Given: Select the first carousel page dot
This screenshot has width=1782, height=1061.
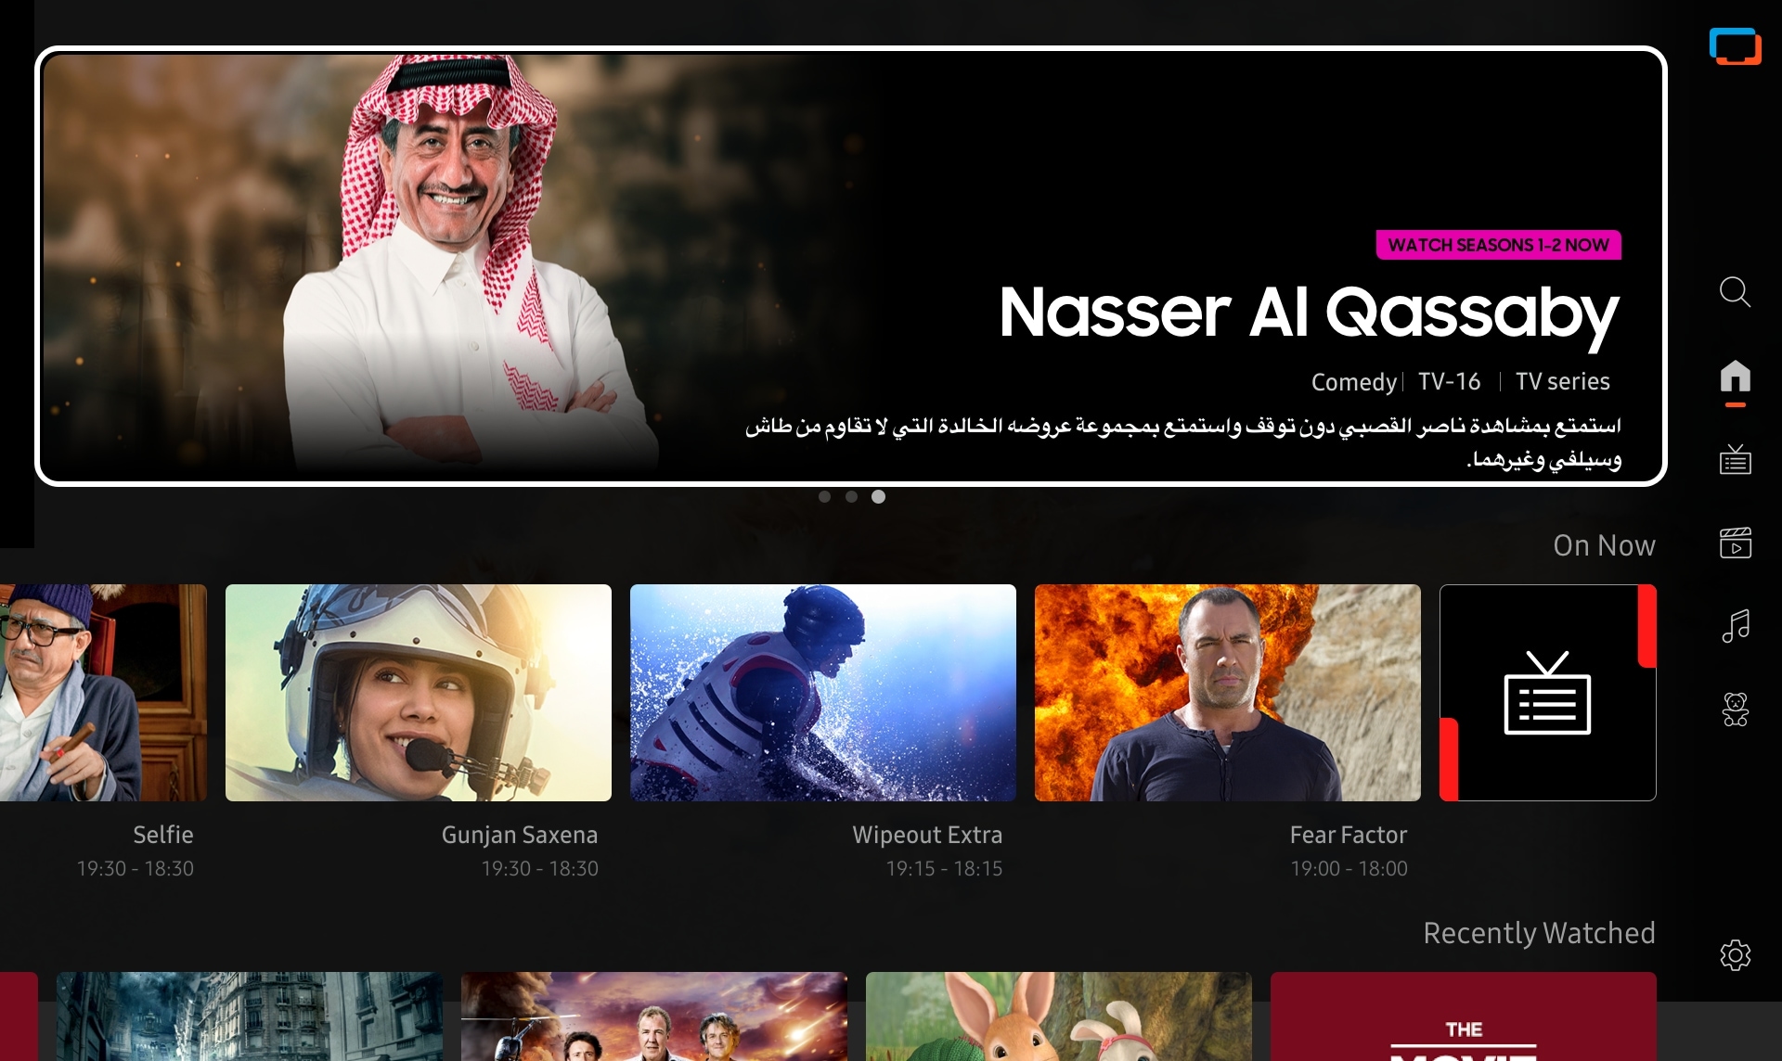Looking at the screenshot, I should (x=824, y=497).
